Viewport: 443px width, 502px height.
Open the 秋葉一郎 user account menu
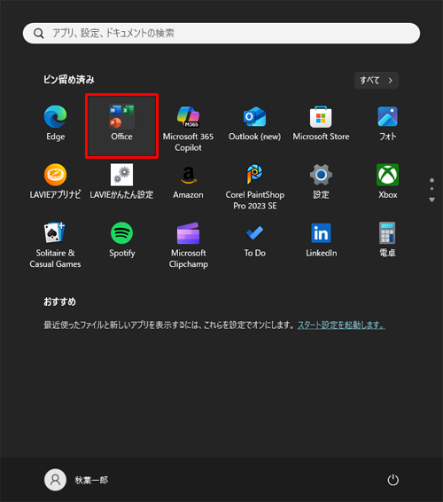click(76, 480)
